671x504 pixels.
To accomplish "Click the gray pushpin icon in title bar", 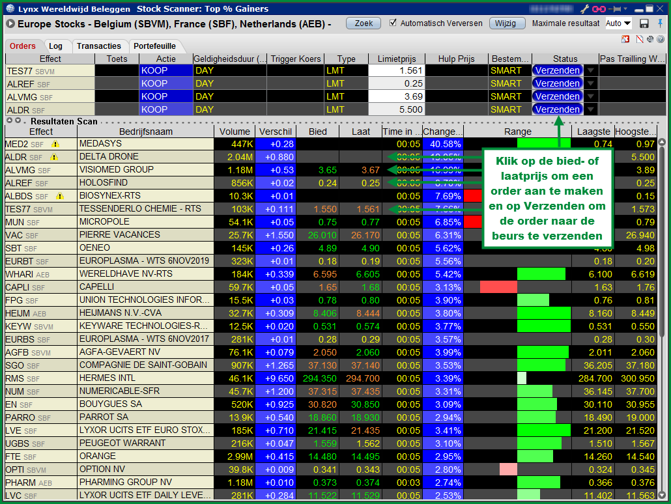I will [x=615, y=8].
